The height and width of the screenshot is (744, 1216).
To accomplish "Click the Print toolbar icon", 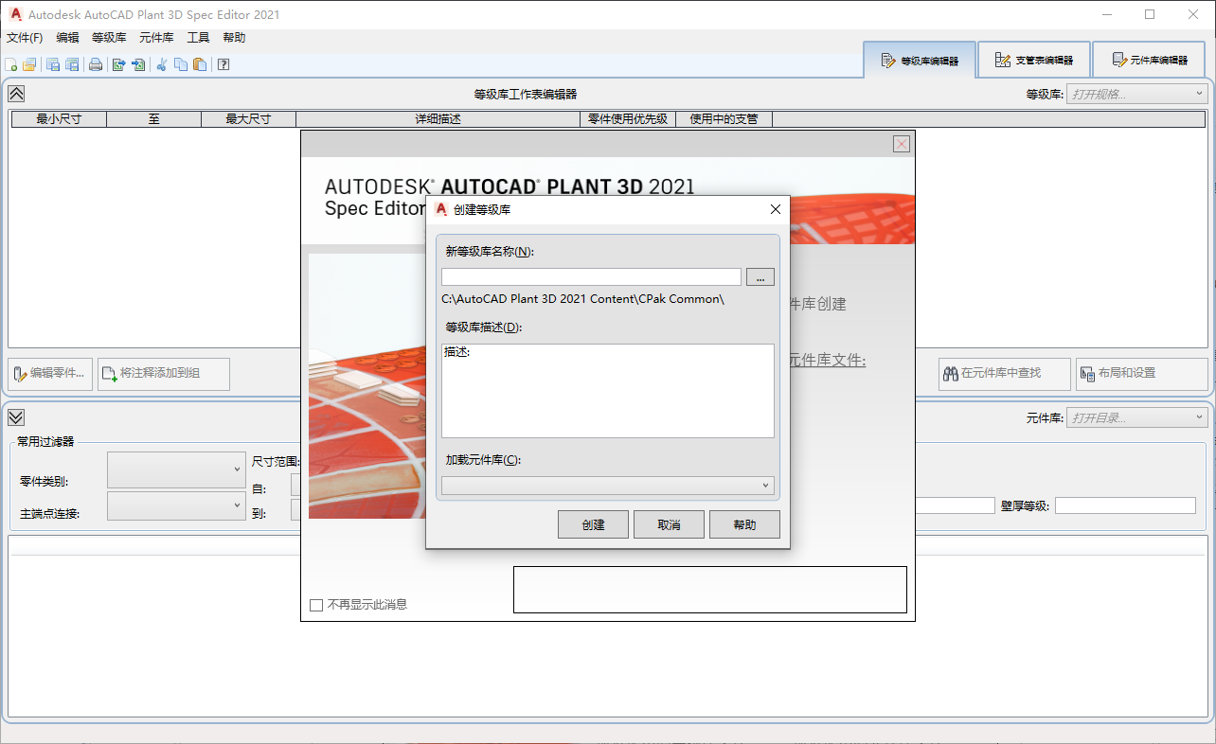I will tap(98, 64).
